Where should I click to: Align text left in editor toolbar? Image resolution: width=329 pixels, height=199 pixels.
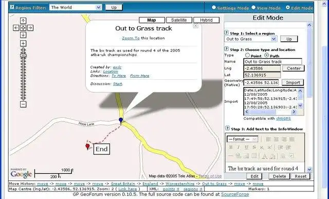point(268,139)
